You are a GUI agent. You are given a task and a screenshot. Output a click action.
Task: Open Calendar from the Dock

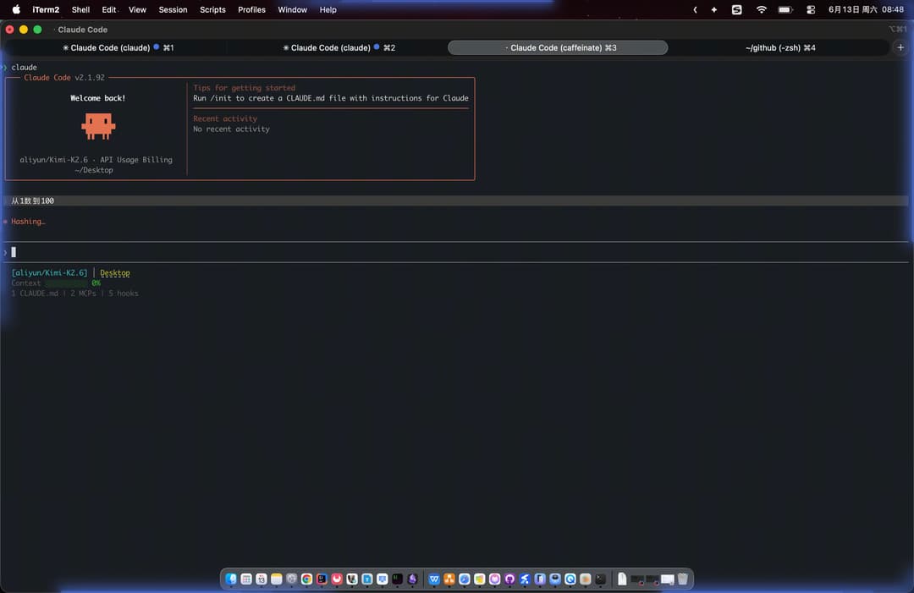262,579
